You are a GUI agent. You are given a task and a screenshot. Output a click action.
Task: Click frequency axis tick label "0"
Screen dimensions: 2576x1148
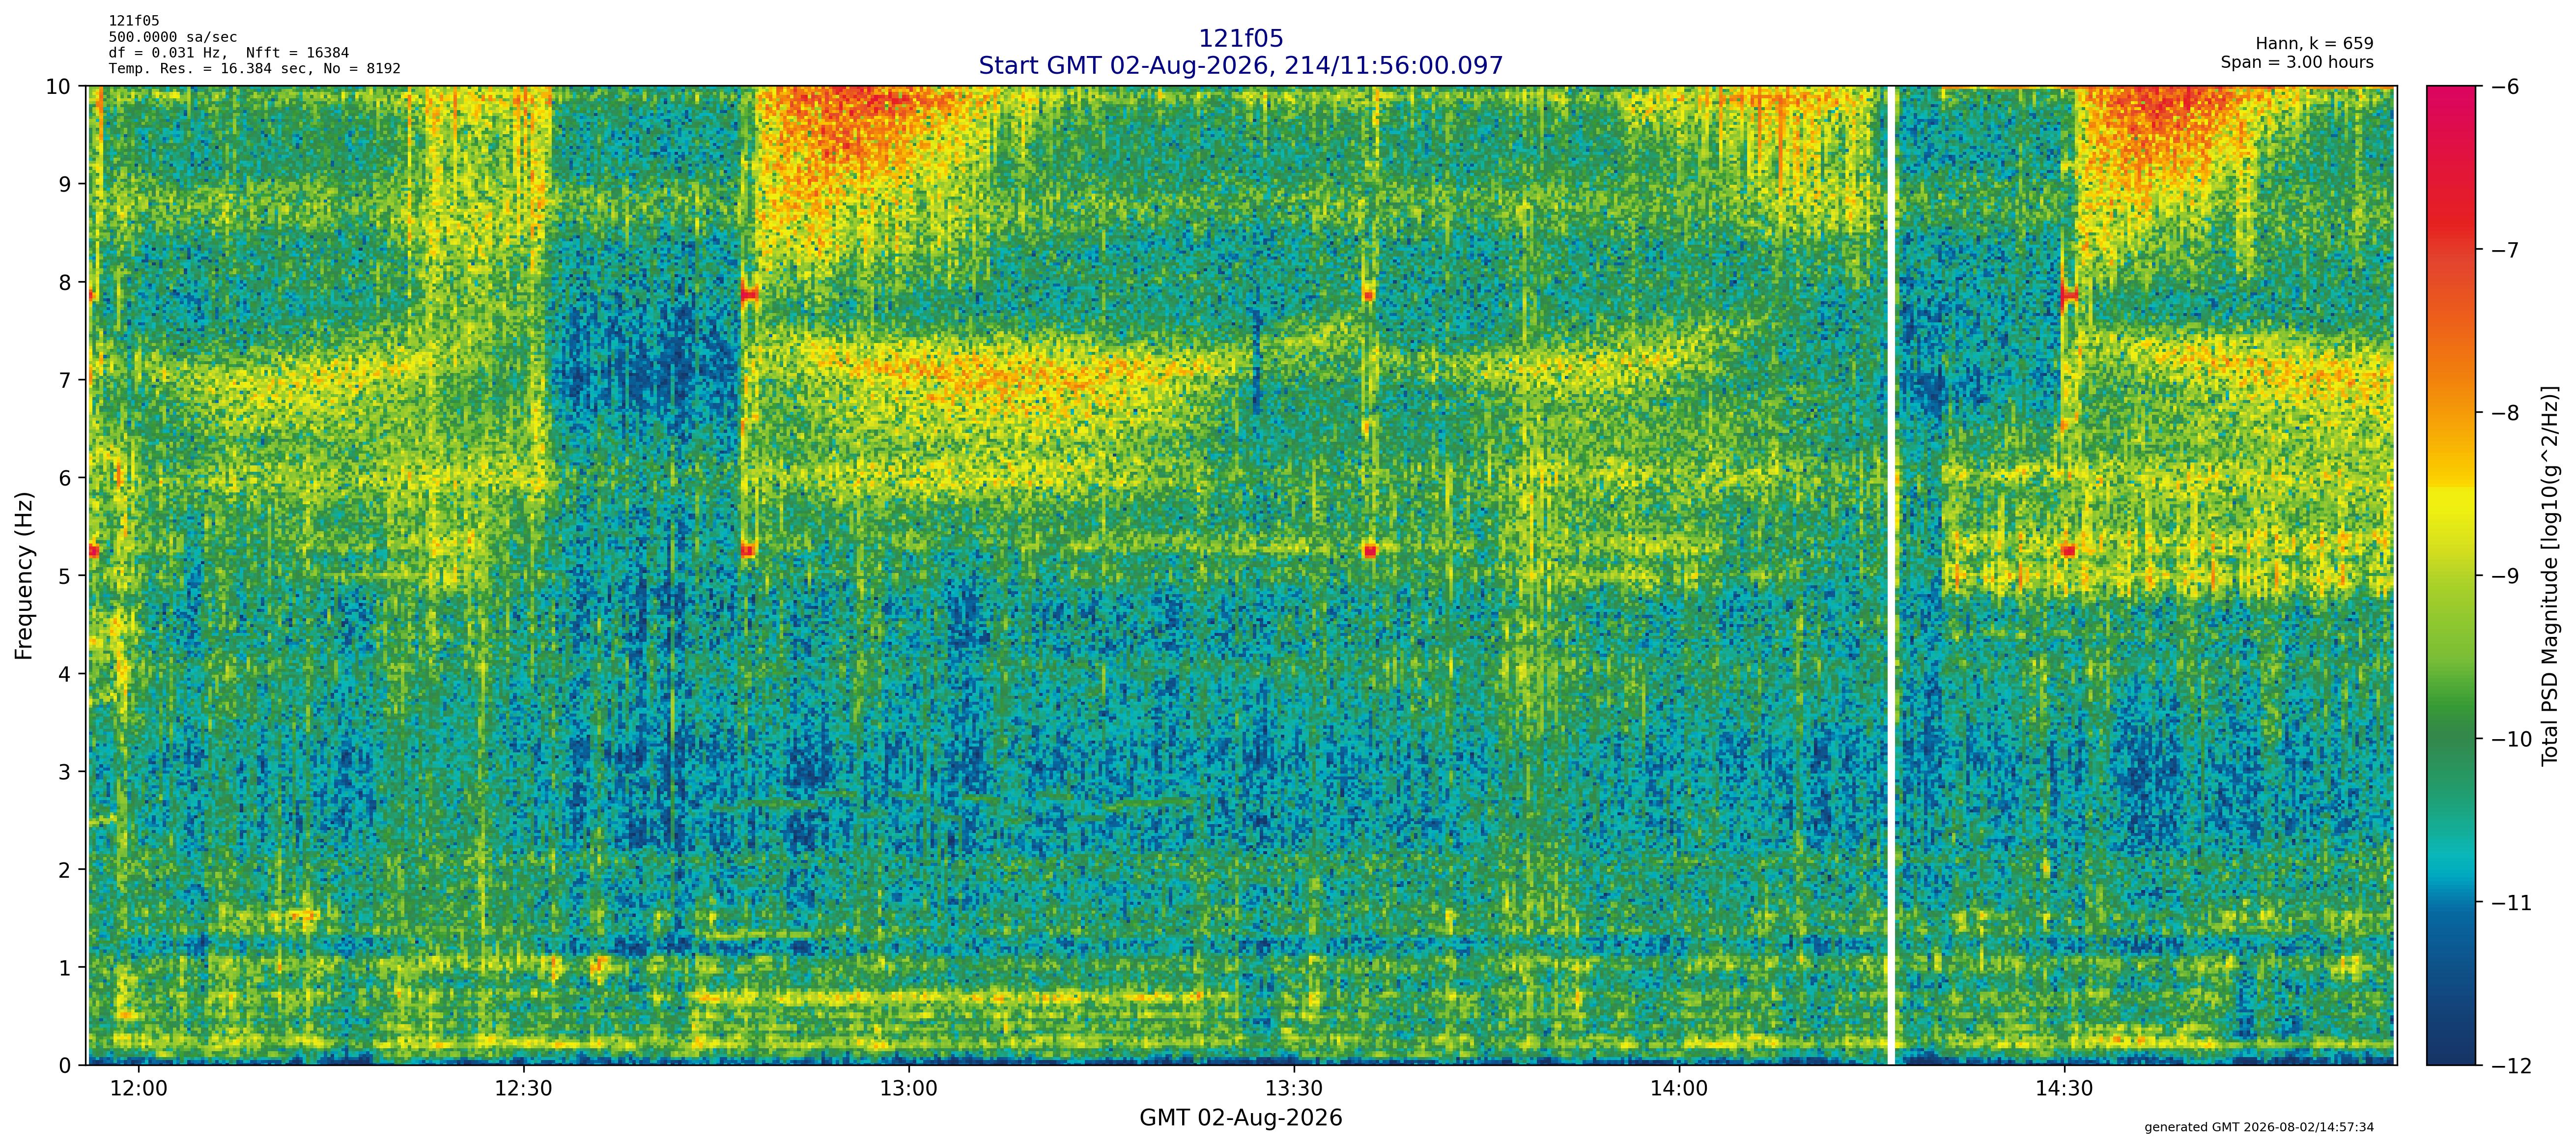click(x=65, y=1066)
